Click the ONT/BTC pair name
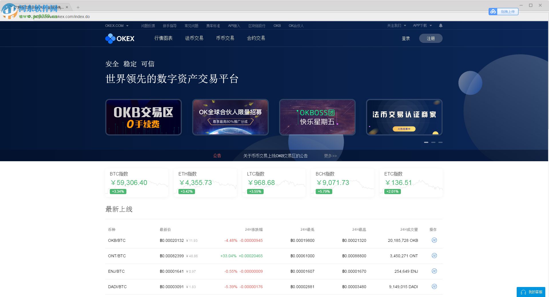 (x=117, y=256)
